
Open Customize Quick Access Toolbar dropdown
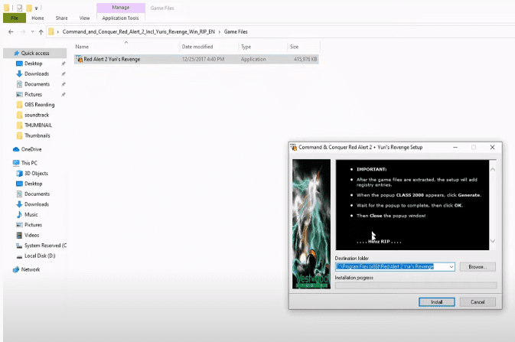tap(36, 8)
